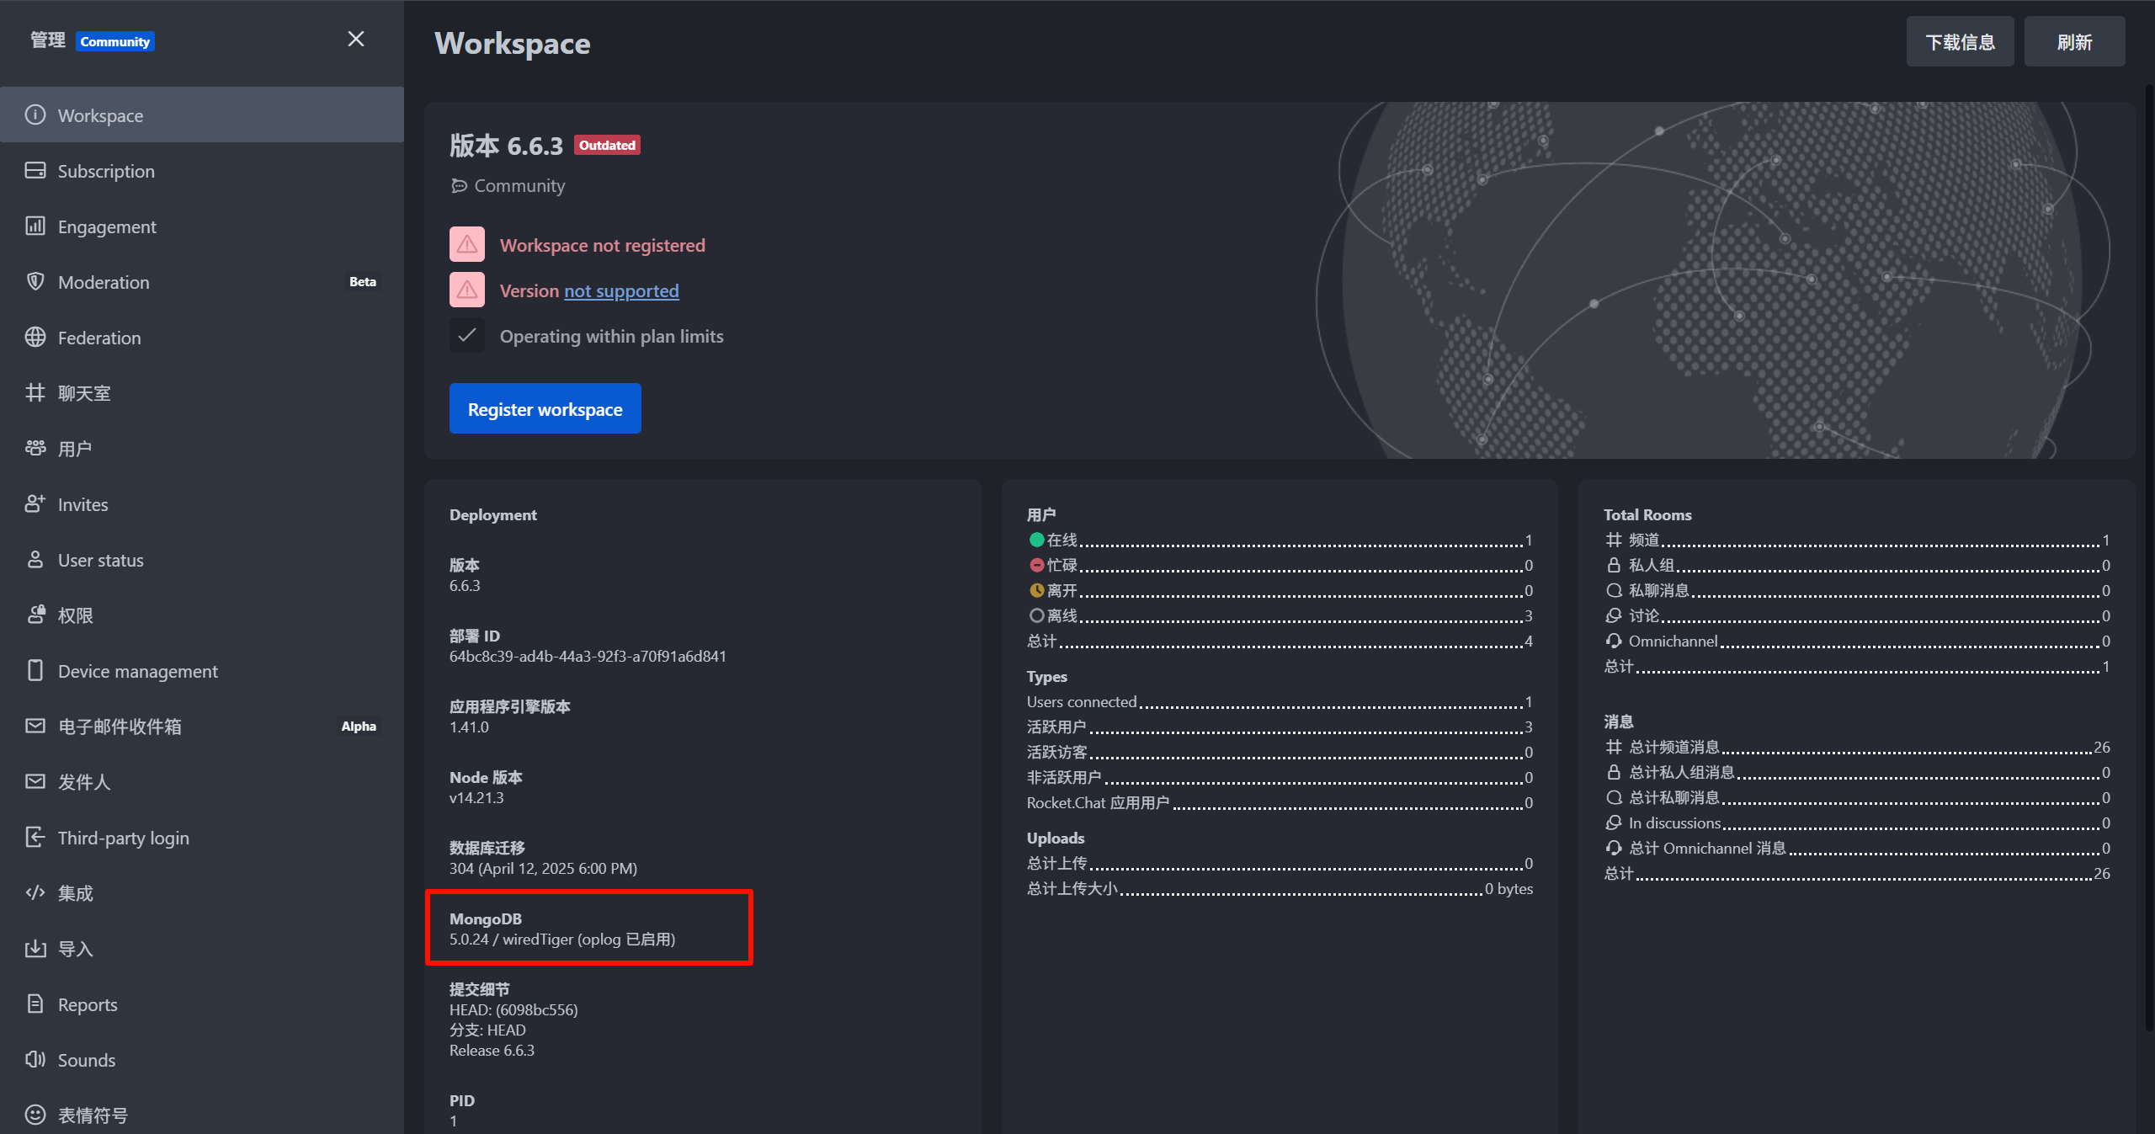Click the 离开 away clock icon
The width and height of the screenshot is (2155, 1134).
[1037, 590]
